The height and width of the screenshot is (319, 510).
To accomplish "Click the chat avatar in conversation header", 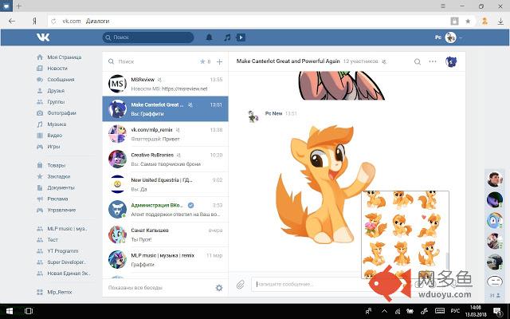I will (x=451, y=61).
